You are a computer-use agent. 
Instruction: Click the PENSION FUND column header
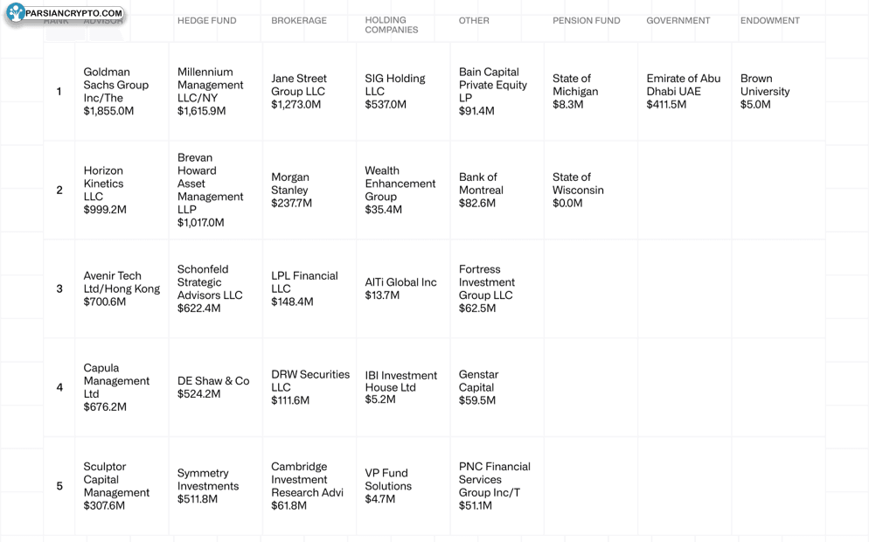(586, 21)
